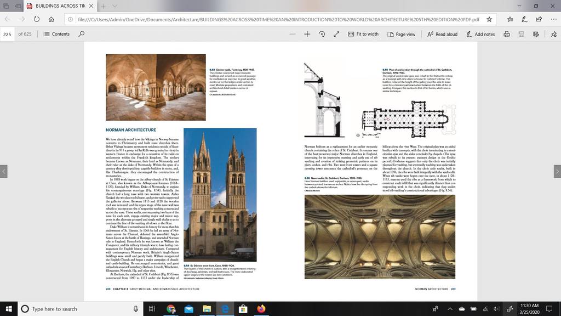Zoom in the PDF
The height and width of the screenshot is (316, 561).
307,34
